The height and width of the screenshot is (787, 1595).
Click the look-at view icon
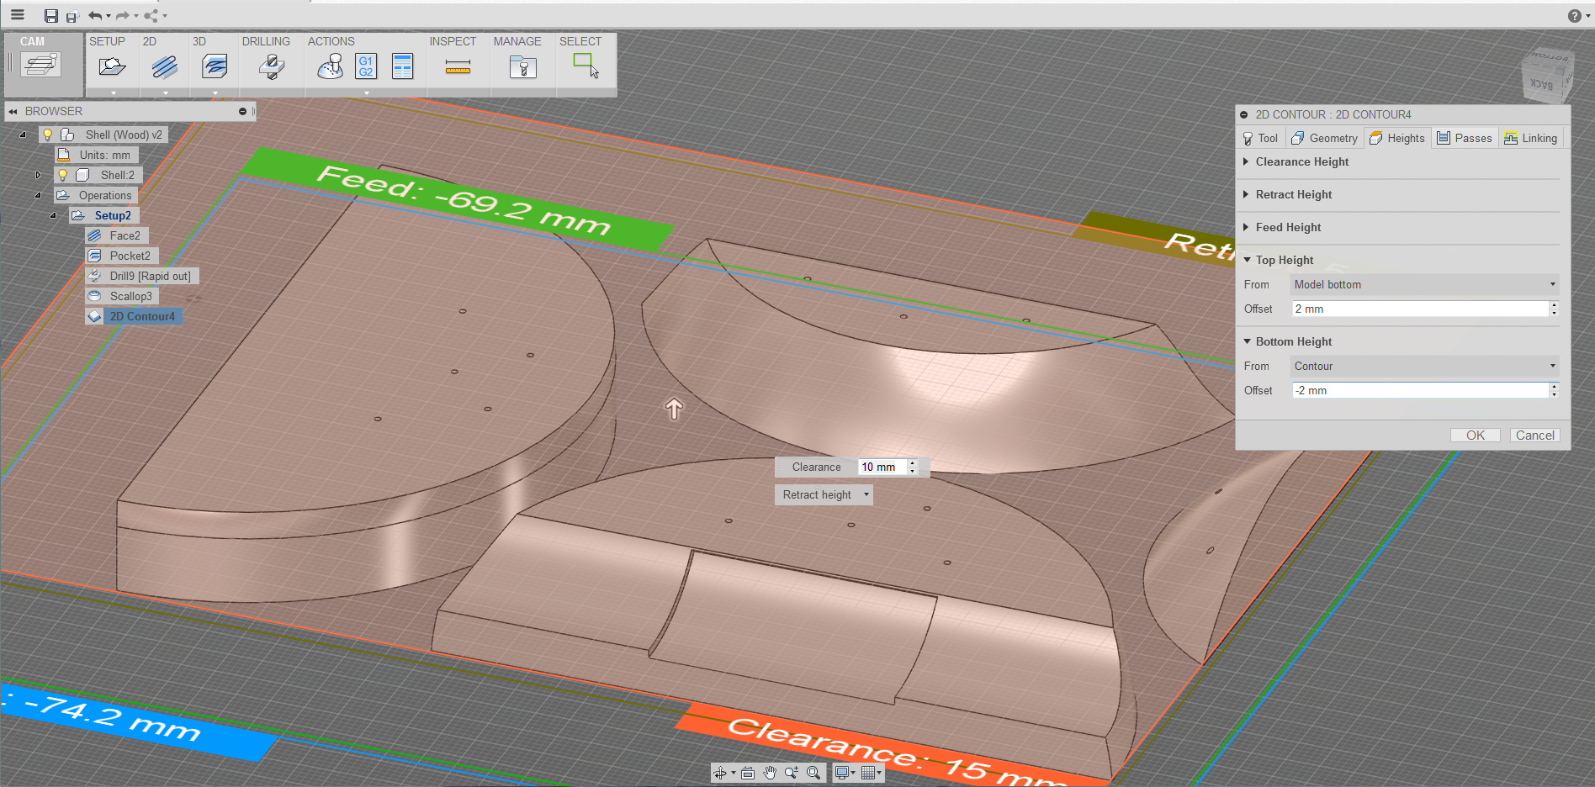(x=748, y=773)
